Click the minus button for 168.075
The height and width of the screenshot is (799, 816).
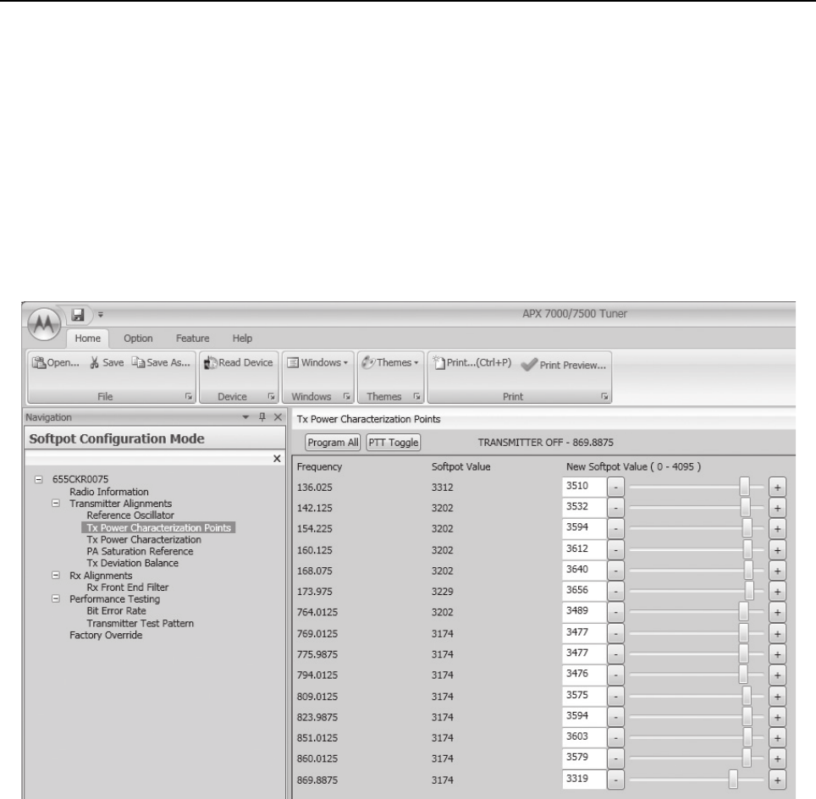(615, 571)
